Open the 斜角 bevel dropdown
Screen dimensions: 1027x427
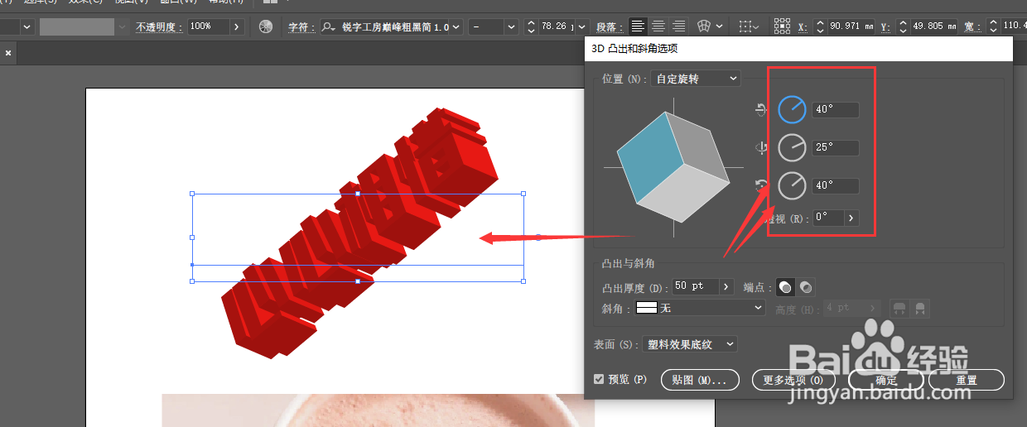700,308
